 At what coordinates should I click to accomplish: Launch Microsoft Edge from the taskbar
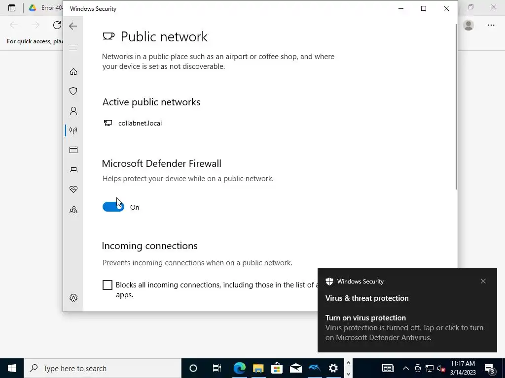240,368
